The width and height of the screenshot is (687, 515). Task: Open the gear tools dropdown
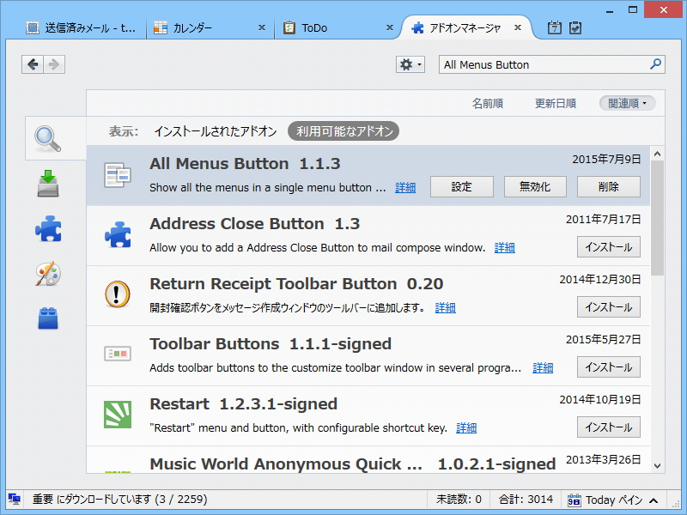[x=410, y=64]
